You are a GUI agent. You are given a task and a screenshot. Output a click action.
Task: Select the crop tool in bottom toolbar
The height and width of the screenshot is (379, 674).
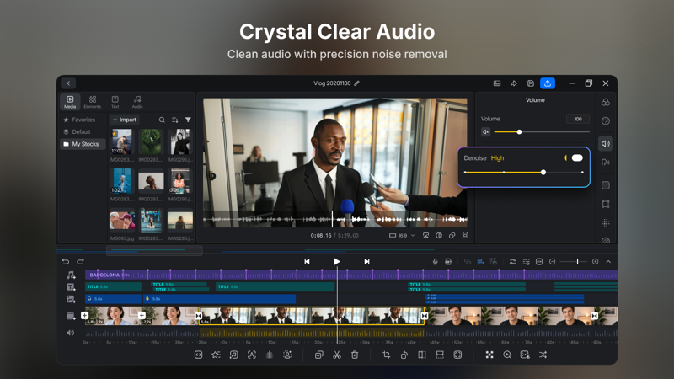point(387,355)
